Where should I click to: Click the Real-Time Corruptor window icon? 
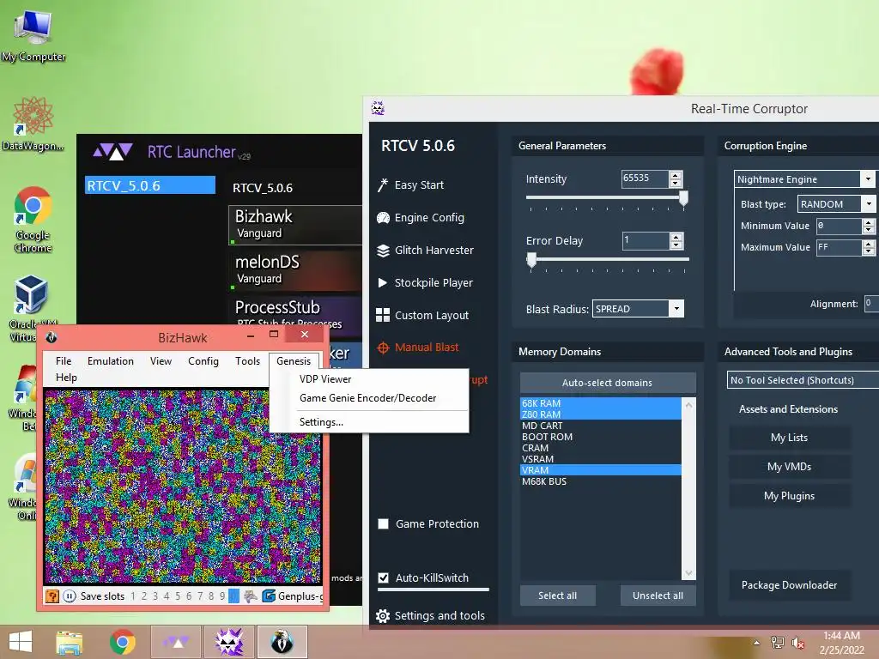coord(378,108)
